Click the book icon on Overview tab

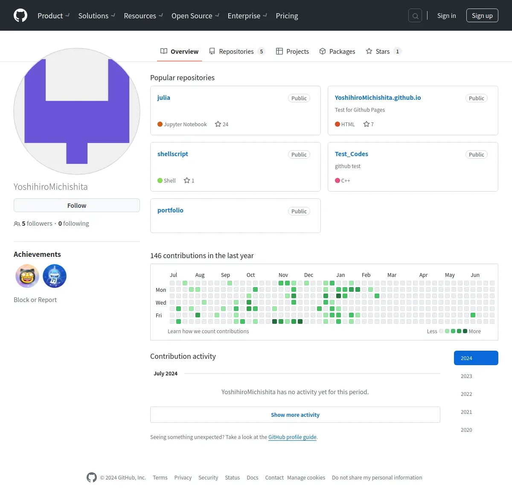click(164, 51)
